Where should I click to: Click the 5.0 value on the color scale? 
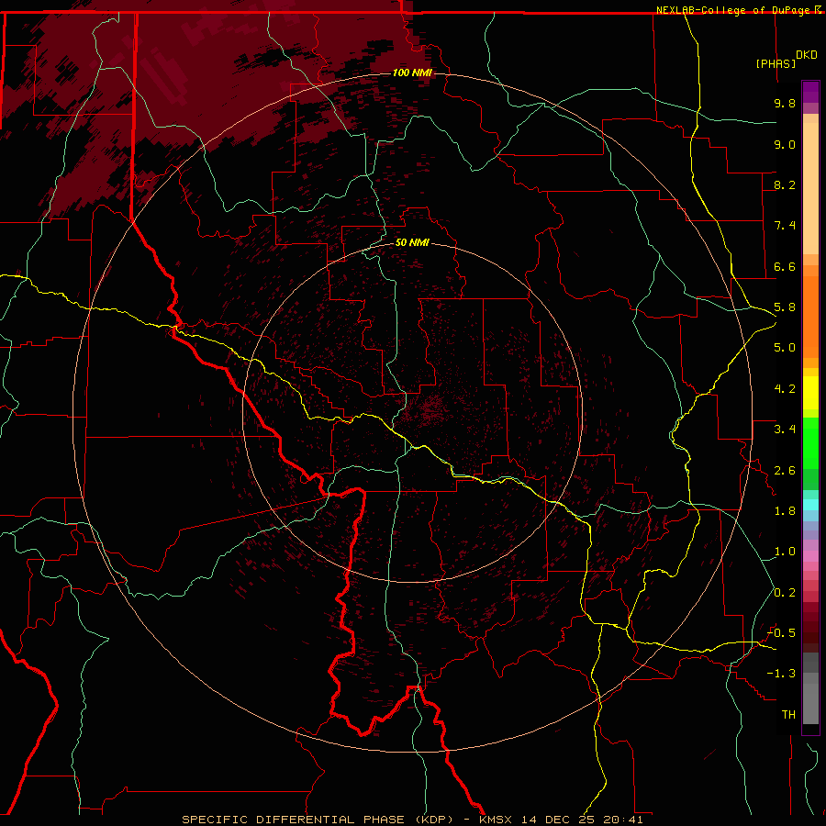tap(785, 348)
